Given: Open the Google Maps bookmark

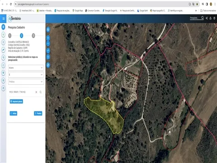Looking at the screenshot, I should pyautogui.click(x=78, y=10).
